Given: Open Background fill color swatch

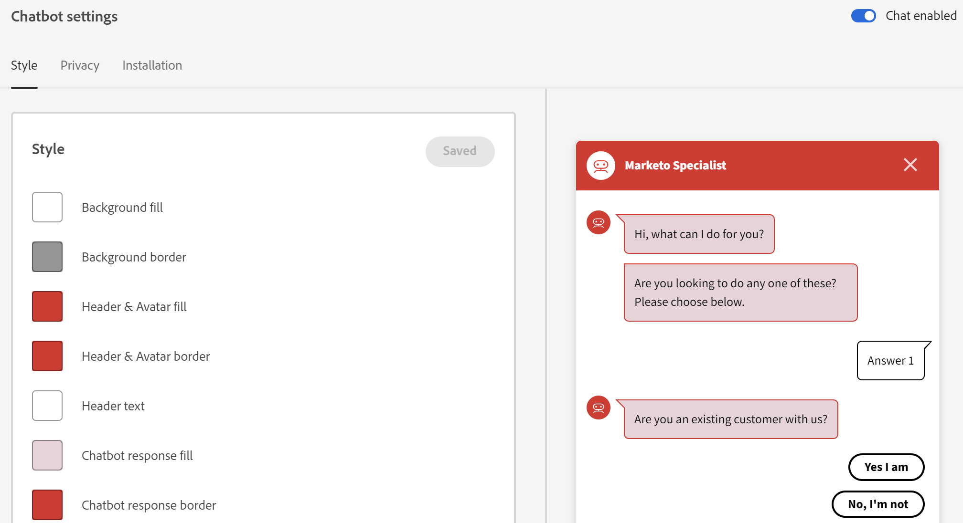Looking at the screenshot, I should coord(47,207).
